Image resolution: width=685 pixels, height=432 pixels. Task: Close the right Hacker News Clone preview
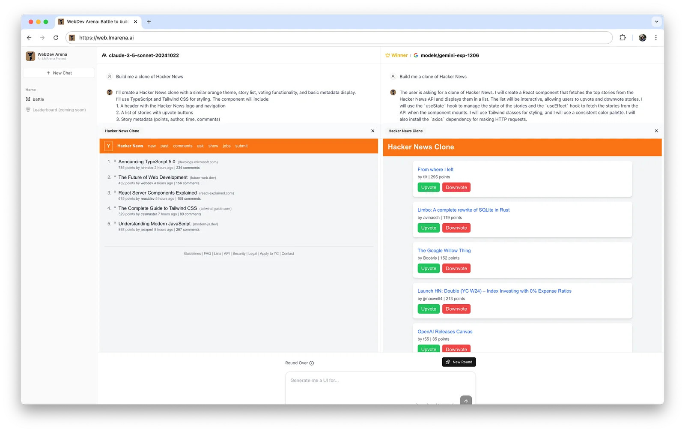(x=656, y=131)
